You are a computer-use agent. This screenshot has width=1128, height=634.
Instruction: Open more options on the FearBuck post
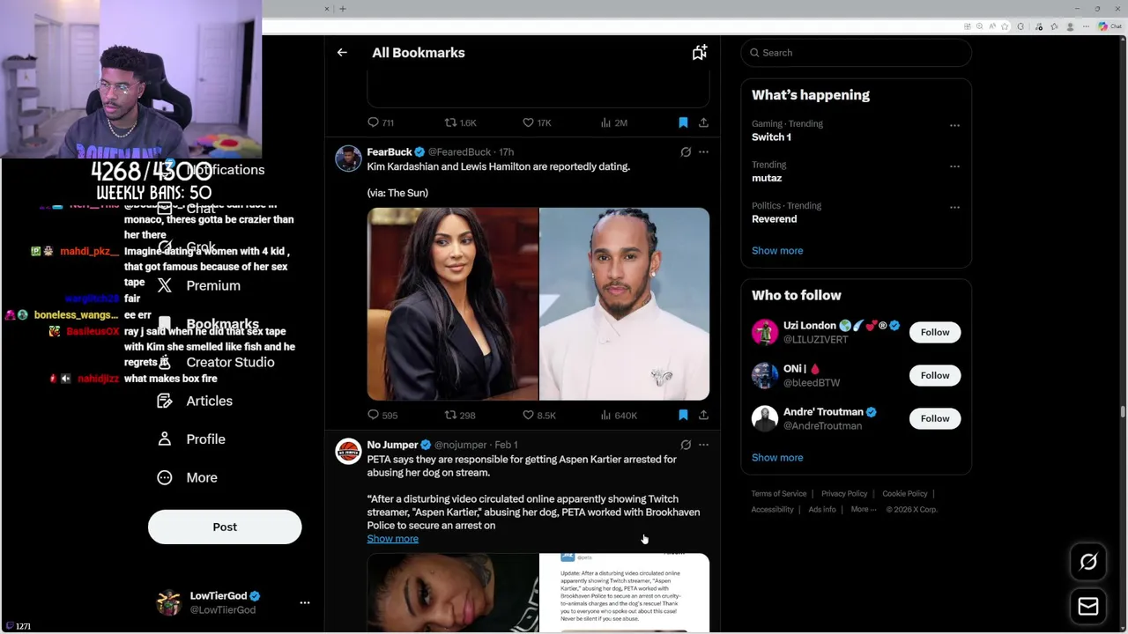coord(703,152)
